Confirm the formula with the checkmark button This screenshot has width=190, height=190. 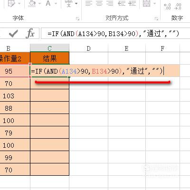pyautogui.click(x=13, y=34)
